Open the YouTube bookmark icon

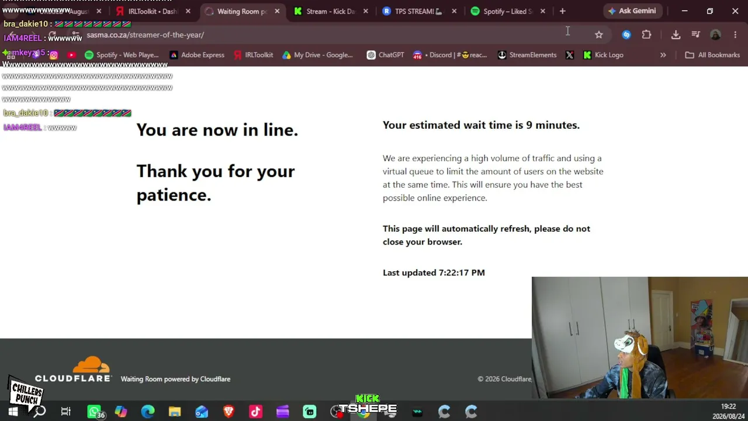(x=71, y=55)
